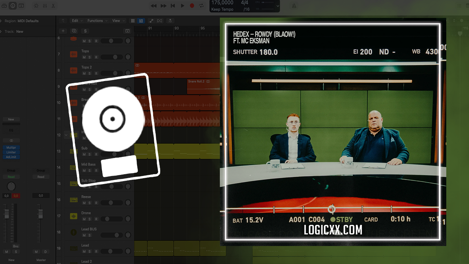The width and height of the screenshot is (469, 264).
Task: Click the Tops 2 track pan knob
Action: (128, 73)
